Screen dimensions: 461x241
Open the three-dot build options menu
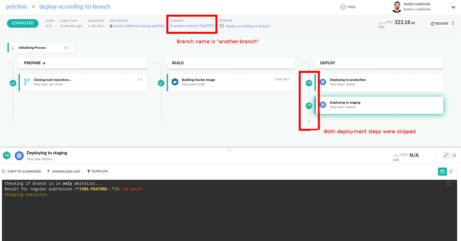coord(453,23)
